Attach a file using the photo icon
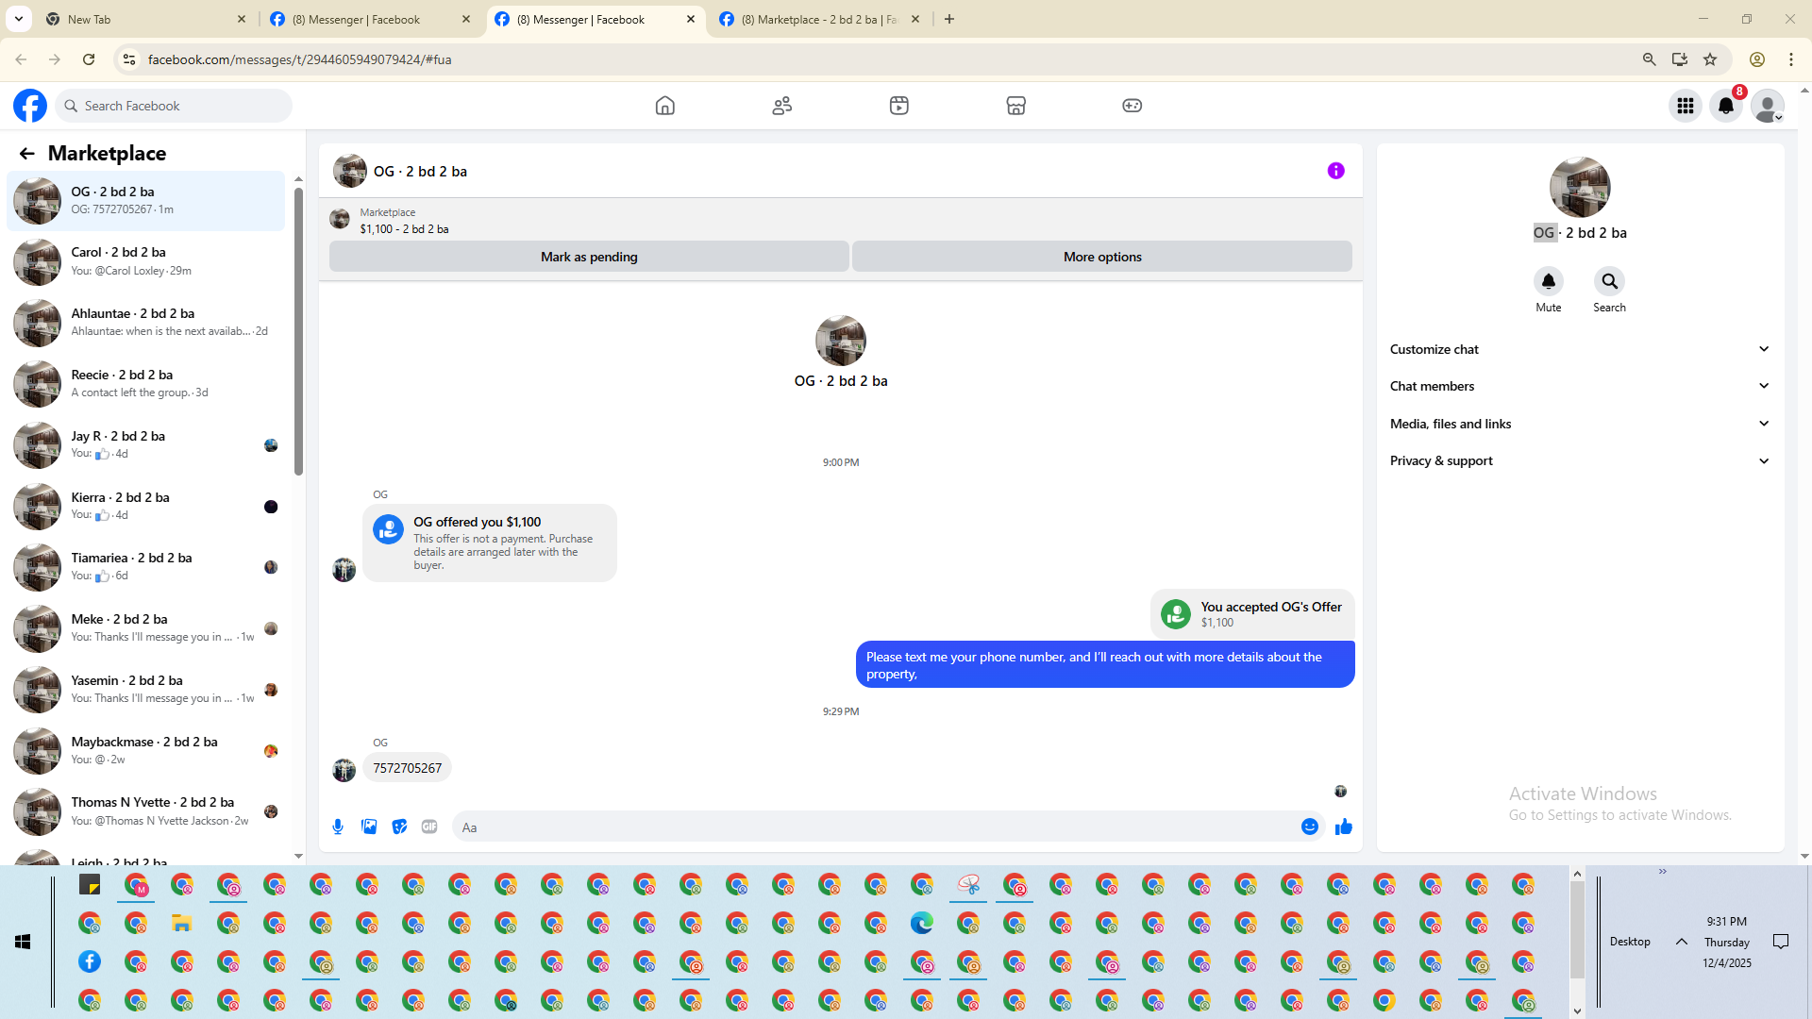Image resolution: width=1812 pixels, height=1019 pixels. 369,827
